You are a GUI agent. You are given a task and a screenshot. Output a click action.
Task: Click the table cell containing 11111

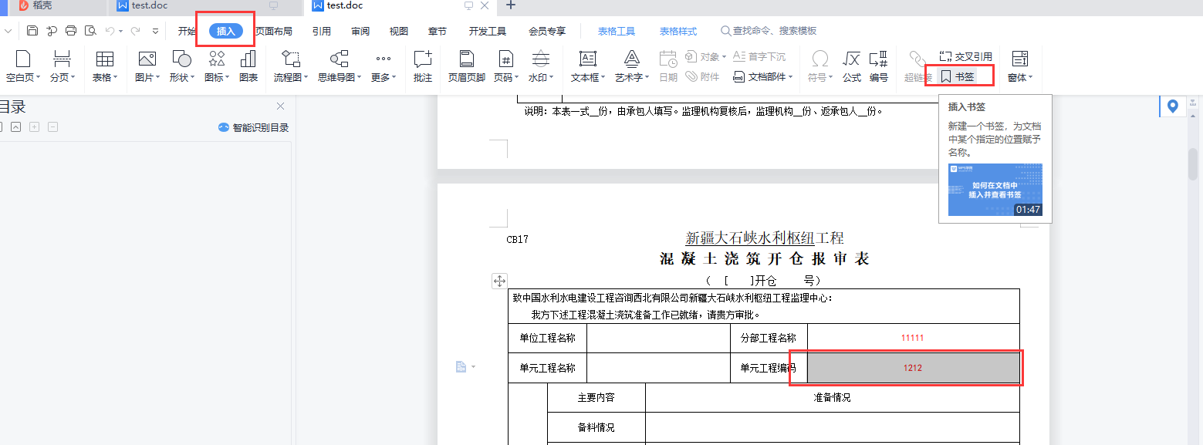pyautogui.click(x=913, y=338)
